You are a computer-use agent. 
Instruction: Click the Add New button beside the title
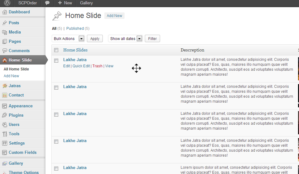point(114,16)
